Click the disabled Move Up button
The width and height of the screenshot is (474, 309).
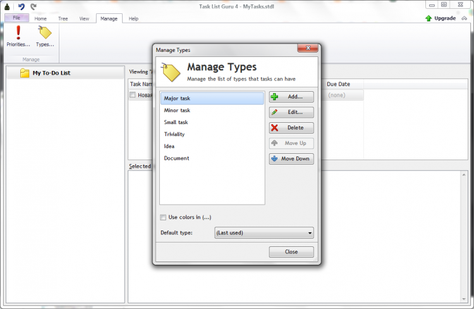[291, 143]
